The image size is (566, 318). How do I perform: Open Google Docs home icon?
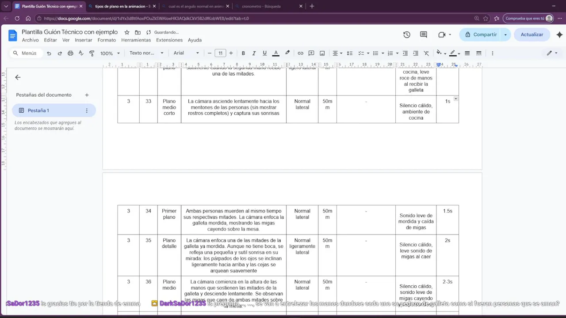[12, 35]
